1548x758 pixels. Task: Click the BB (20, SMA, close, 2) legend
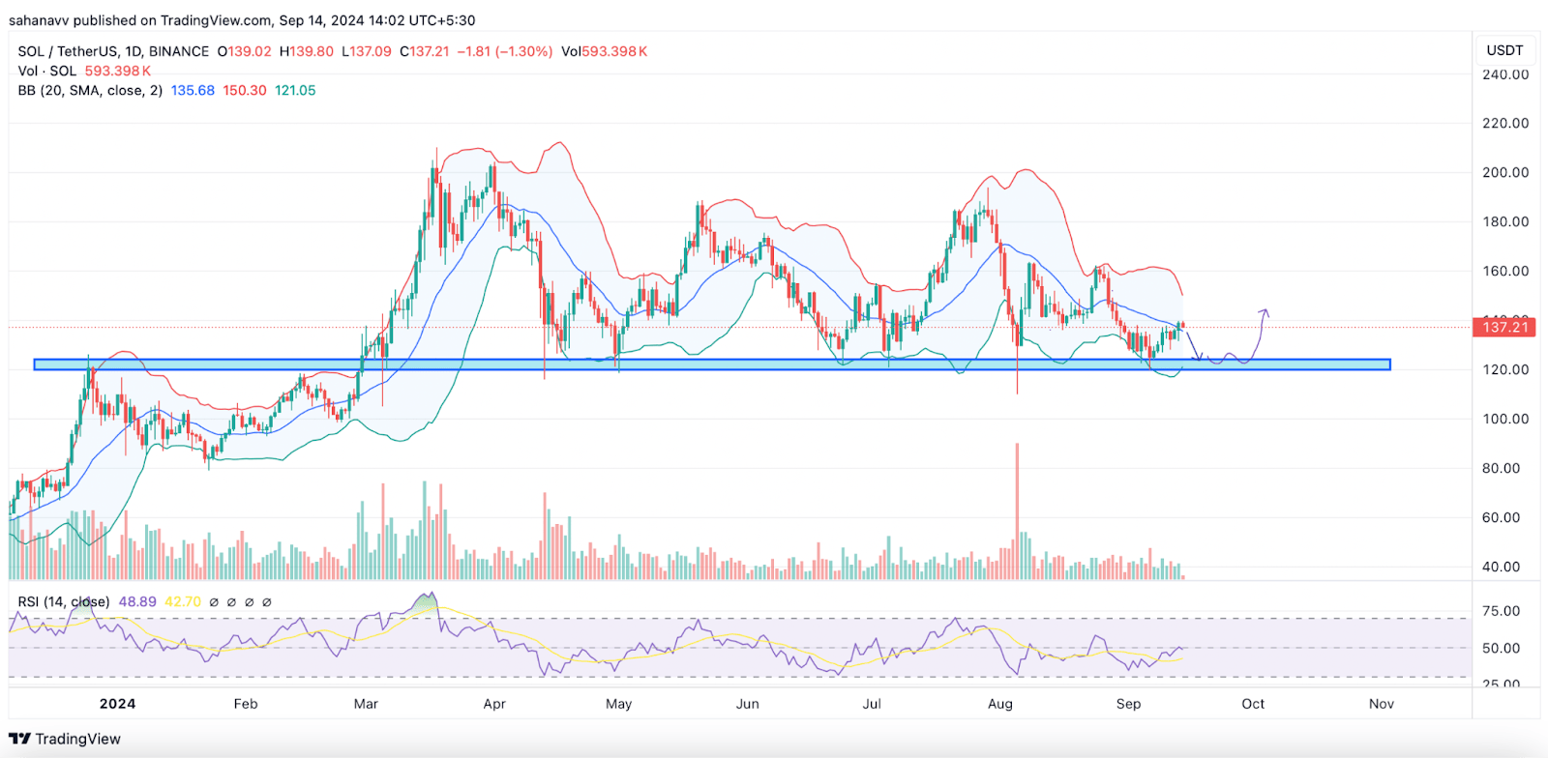tap(90, 90)
